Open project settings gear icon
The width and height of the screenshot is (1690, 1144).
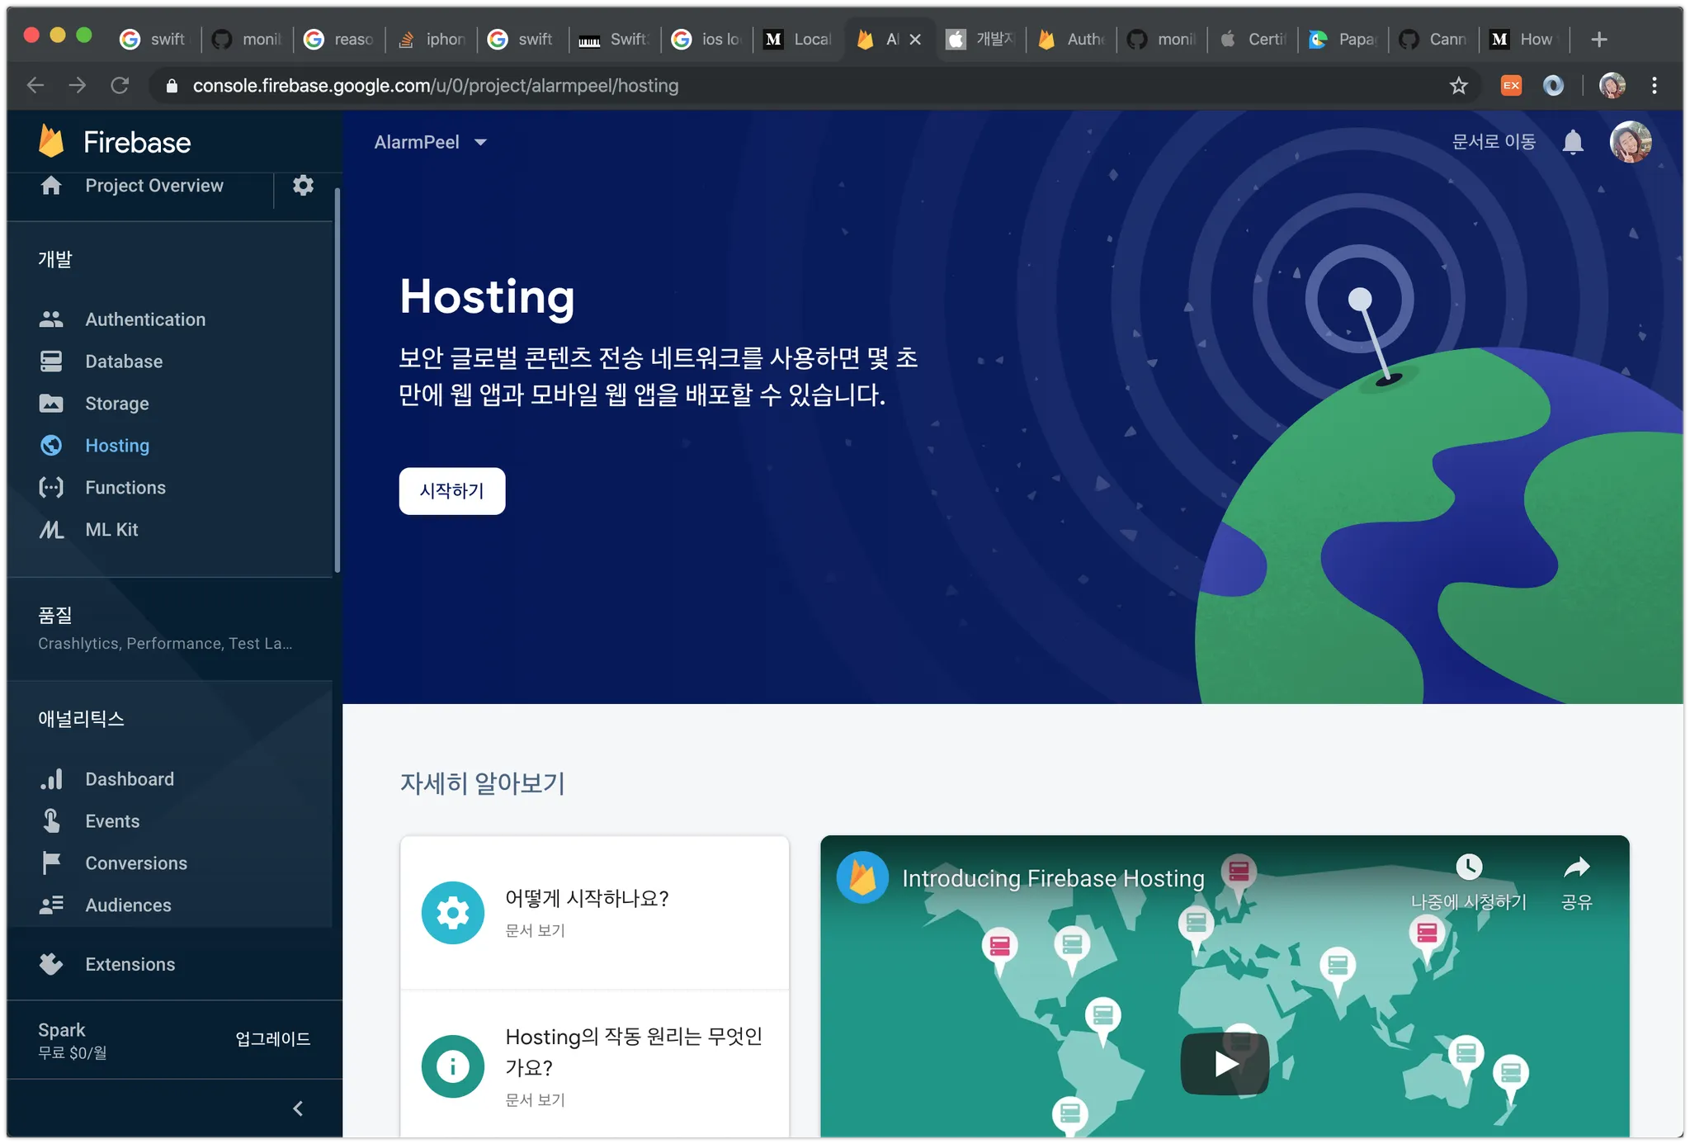[303, 185]
